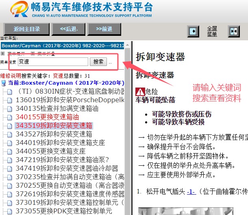The width and height of the screenshot is (248, 215).
Task: Click document icon beside 373055 entry
Action: (10, 211)
